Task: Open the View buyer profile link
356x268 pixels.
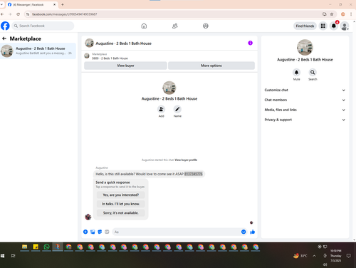Action: click(186, 160)
